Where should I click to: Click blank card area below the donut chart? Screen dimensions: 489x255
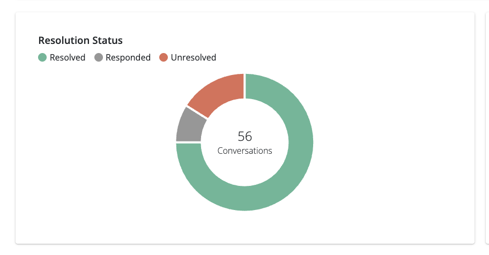coord(244,228)
